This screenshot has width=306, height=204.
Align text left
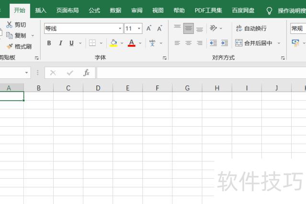[x=177, y=43]
